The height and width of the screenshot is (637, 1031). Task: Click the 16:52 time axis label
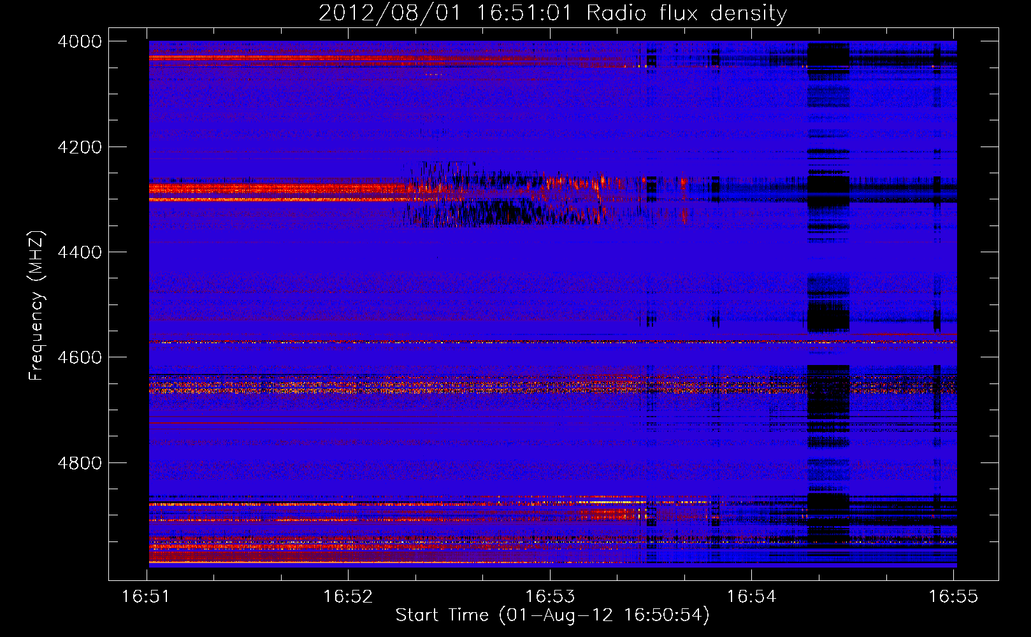348,597
